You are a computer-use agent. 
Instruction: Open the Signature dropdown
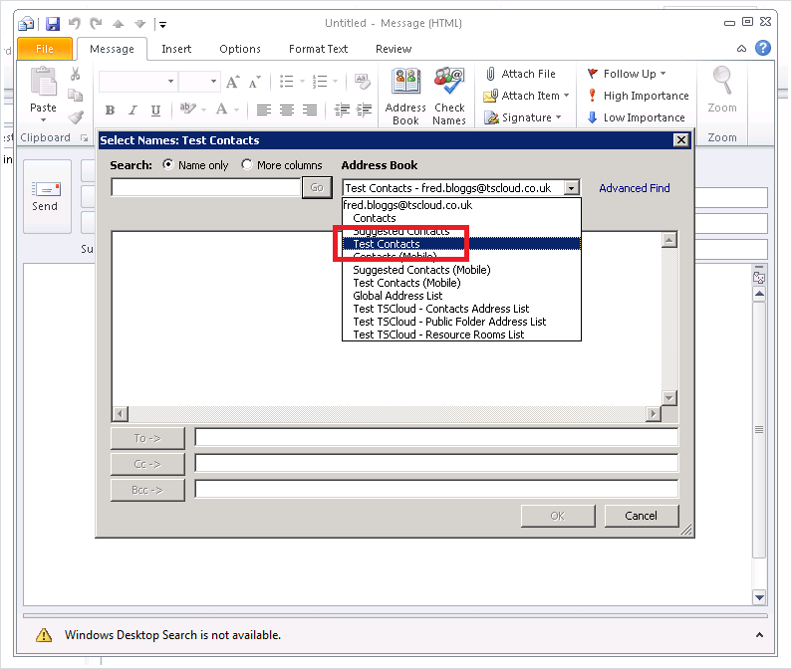(x=523, y=117)
